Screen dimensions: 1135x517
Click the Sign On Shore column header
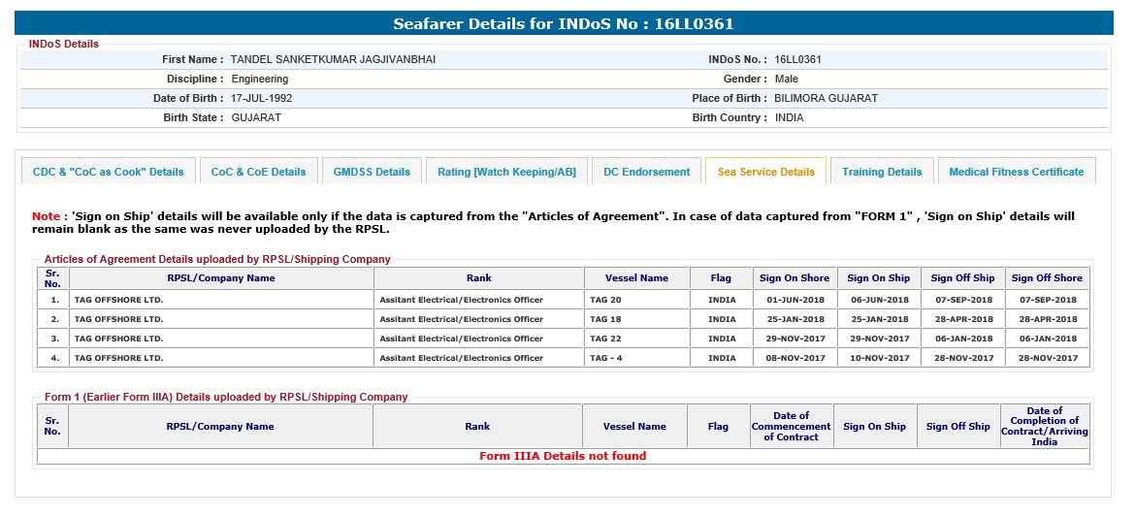pyautogui.click(x=794, y=278)
